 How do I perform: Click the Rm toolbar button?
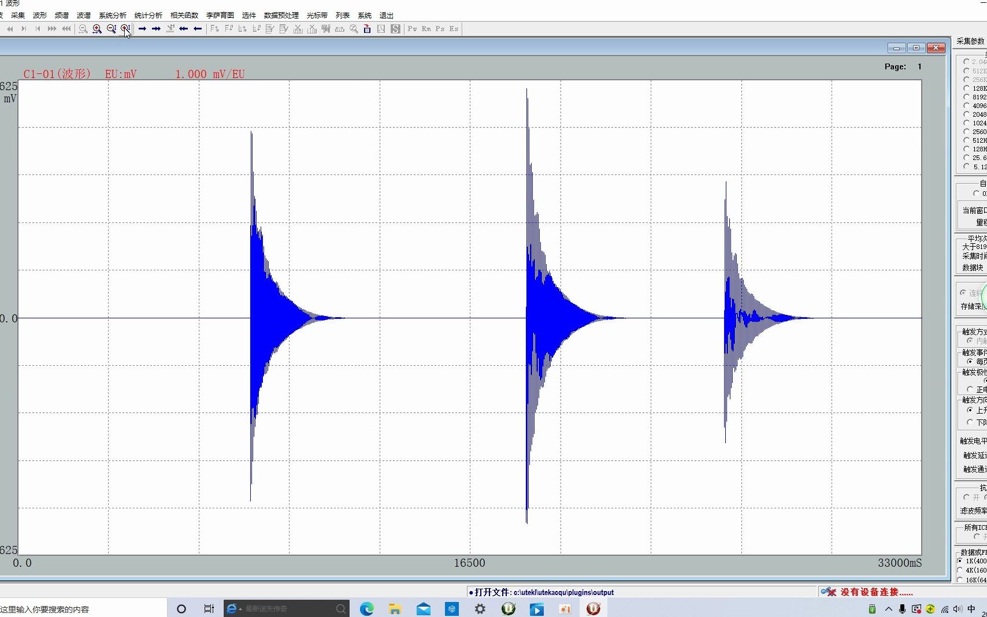426,28
